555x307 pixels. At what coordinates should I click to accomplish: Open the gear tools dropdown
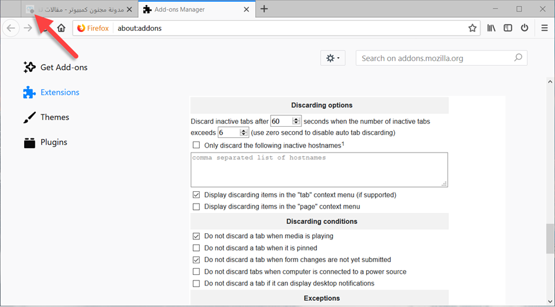(x=333, y=58)
